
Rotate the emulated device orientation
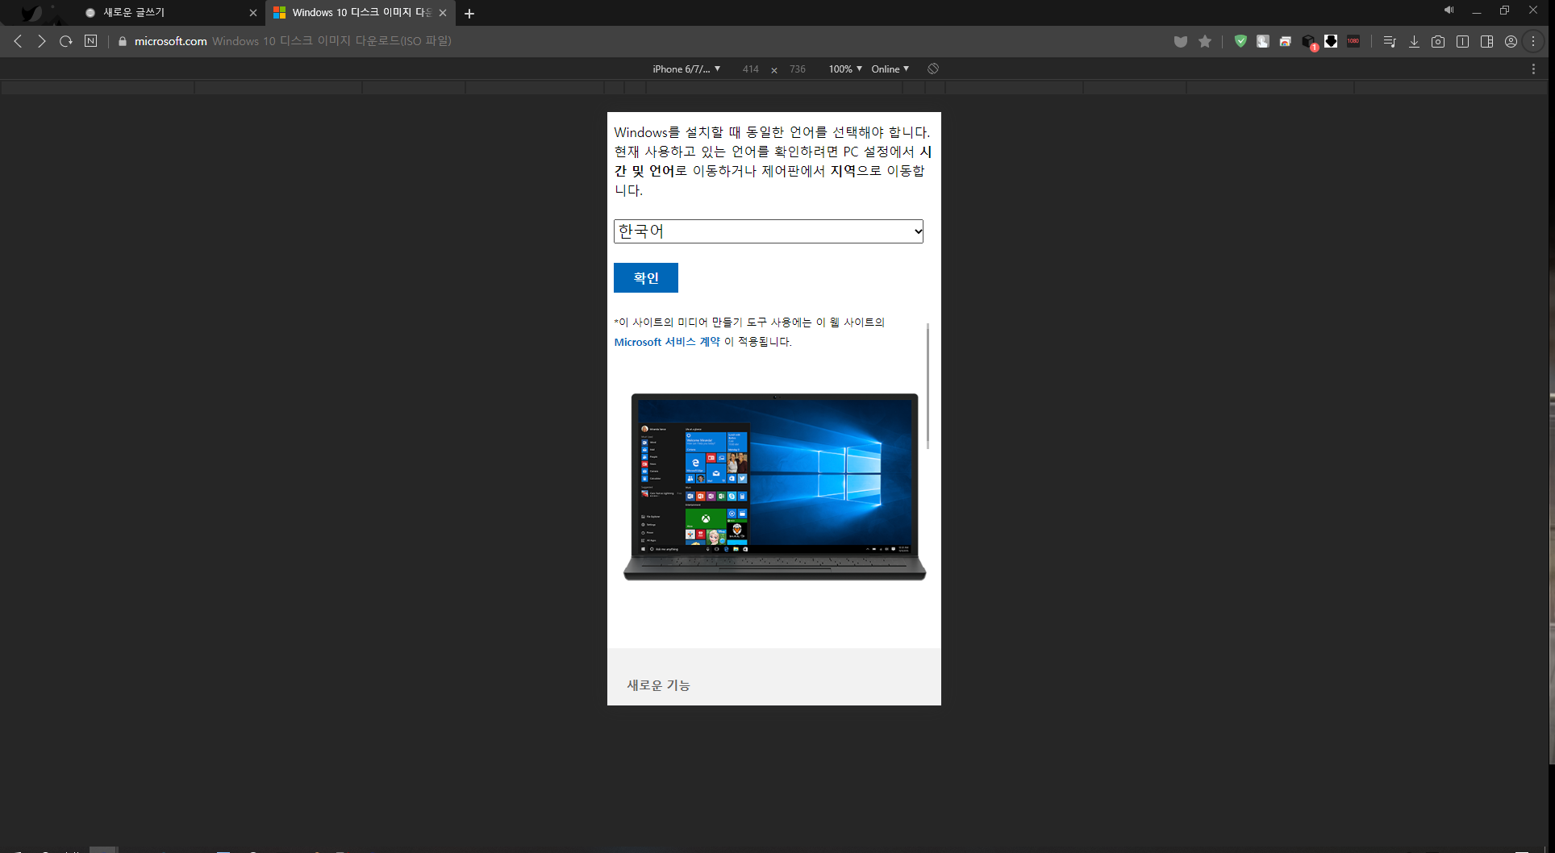coord(933,69)
